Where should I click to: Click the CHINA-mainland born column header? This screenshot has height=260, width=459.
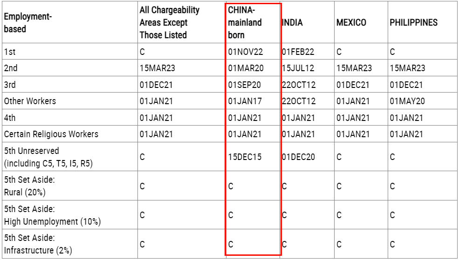coord(245,23)
